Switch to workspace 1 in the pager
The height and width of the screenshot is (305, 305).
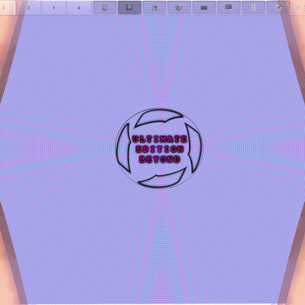(8, 8)
